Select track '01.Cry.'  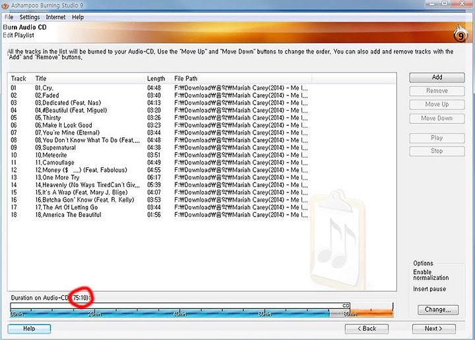click(x=44, y=88)
